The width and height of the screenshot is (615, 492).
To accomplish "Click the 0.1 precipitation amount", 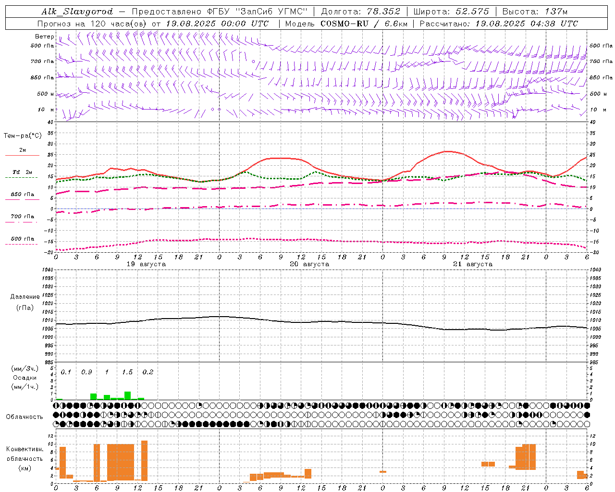I will pyautogui.click(x=66, y=372).
